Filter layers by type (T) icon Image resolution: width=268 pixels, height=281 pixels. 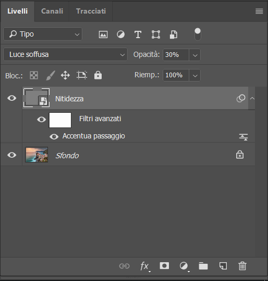point(138,34)
